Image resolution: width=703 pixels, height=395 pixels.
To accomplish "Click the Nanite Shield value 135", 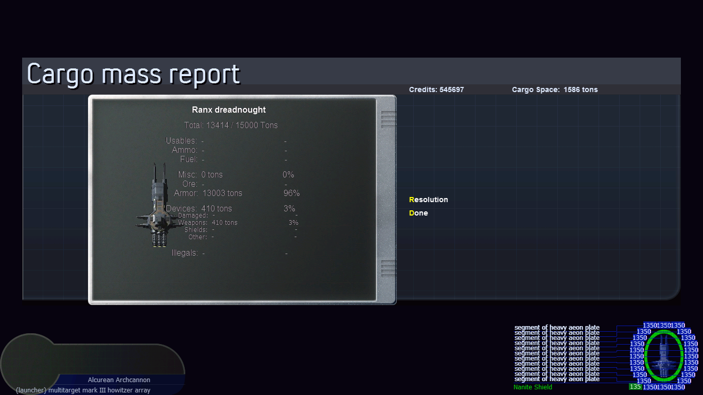I will click(635, 387).
